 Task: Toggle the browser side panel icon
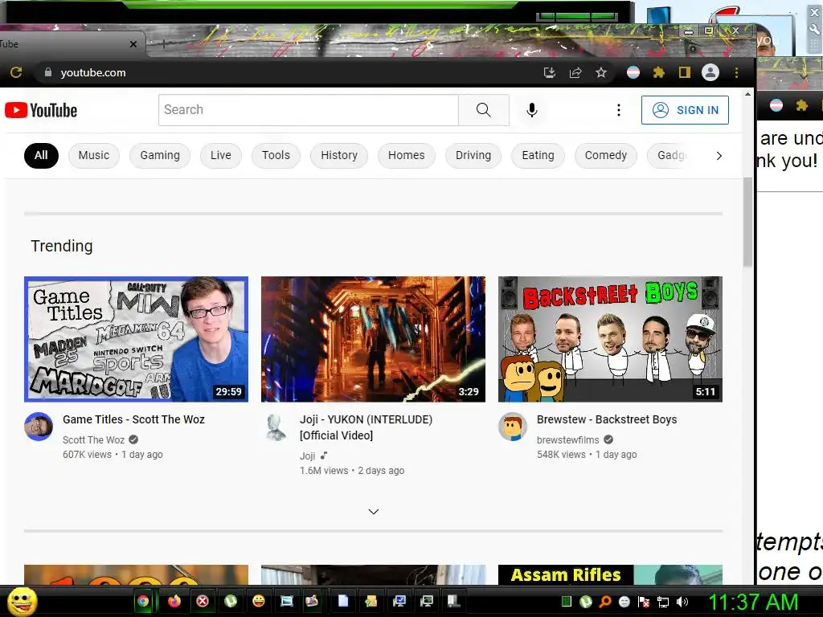[x=685, y=72]
